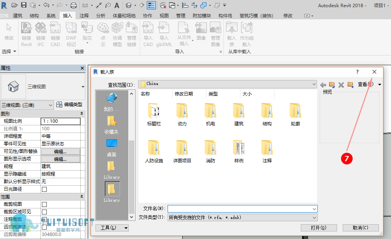Go back using dialog back arrow

pyautogui.click(x=323, y=85)
